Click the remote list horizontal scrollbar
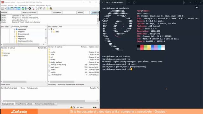Viewport: 203px width, 114px height. (x=62, y=82)
